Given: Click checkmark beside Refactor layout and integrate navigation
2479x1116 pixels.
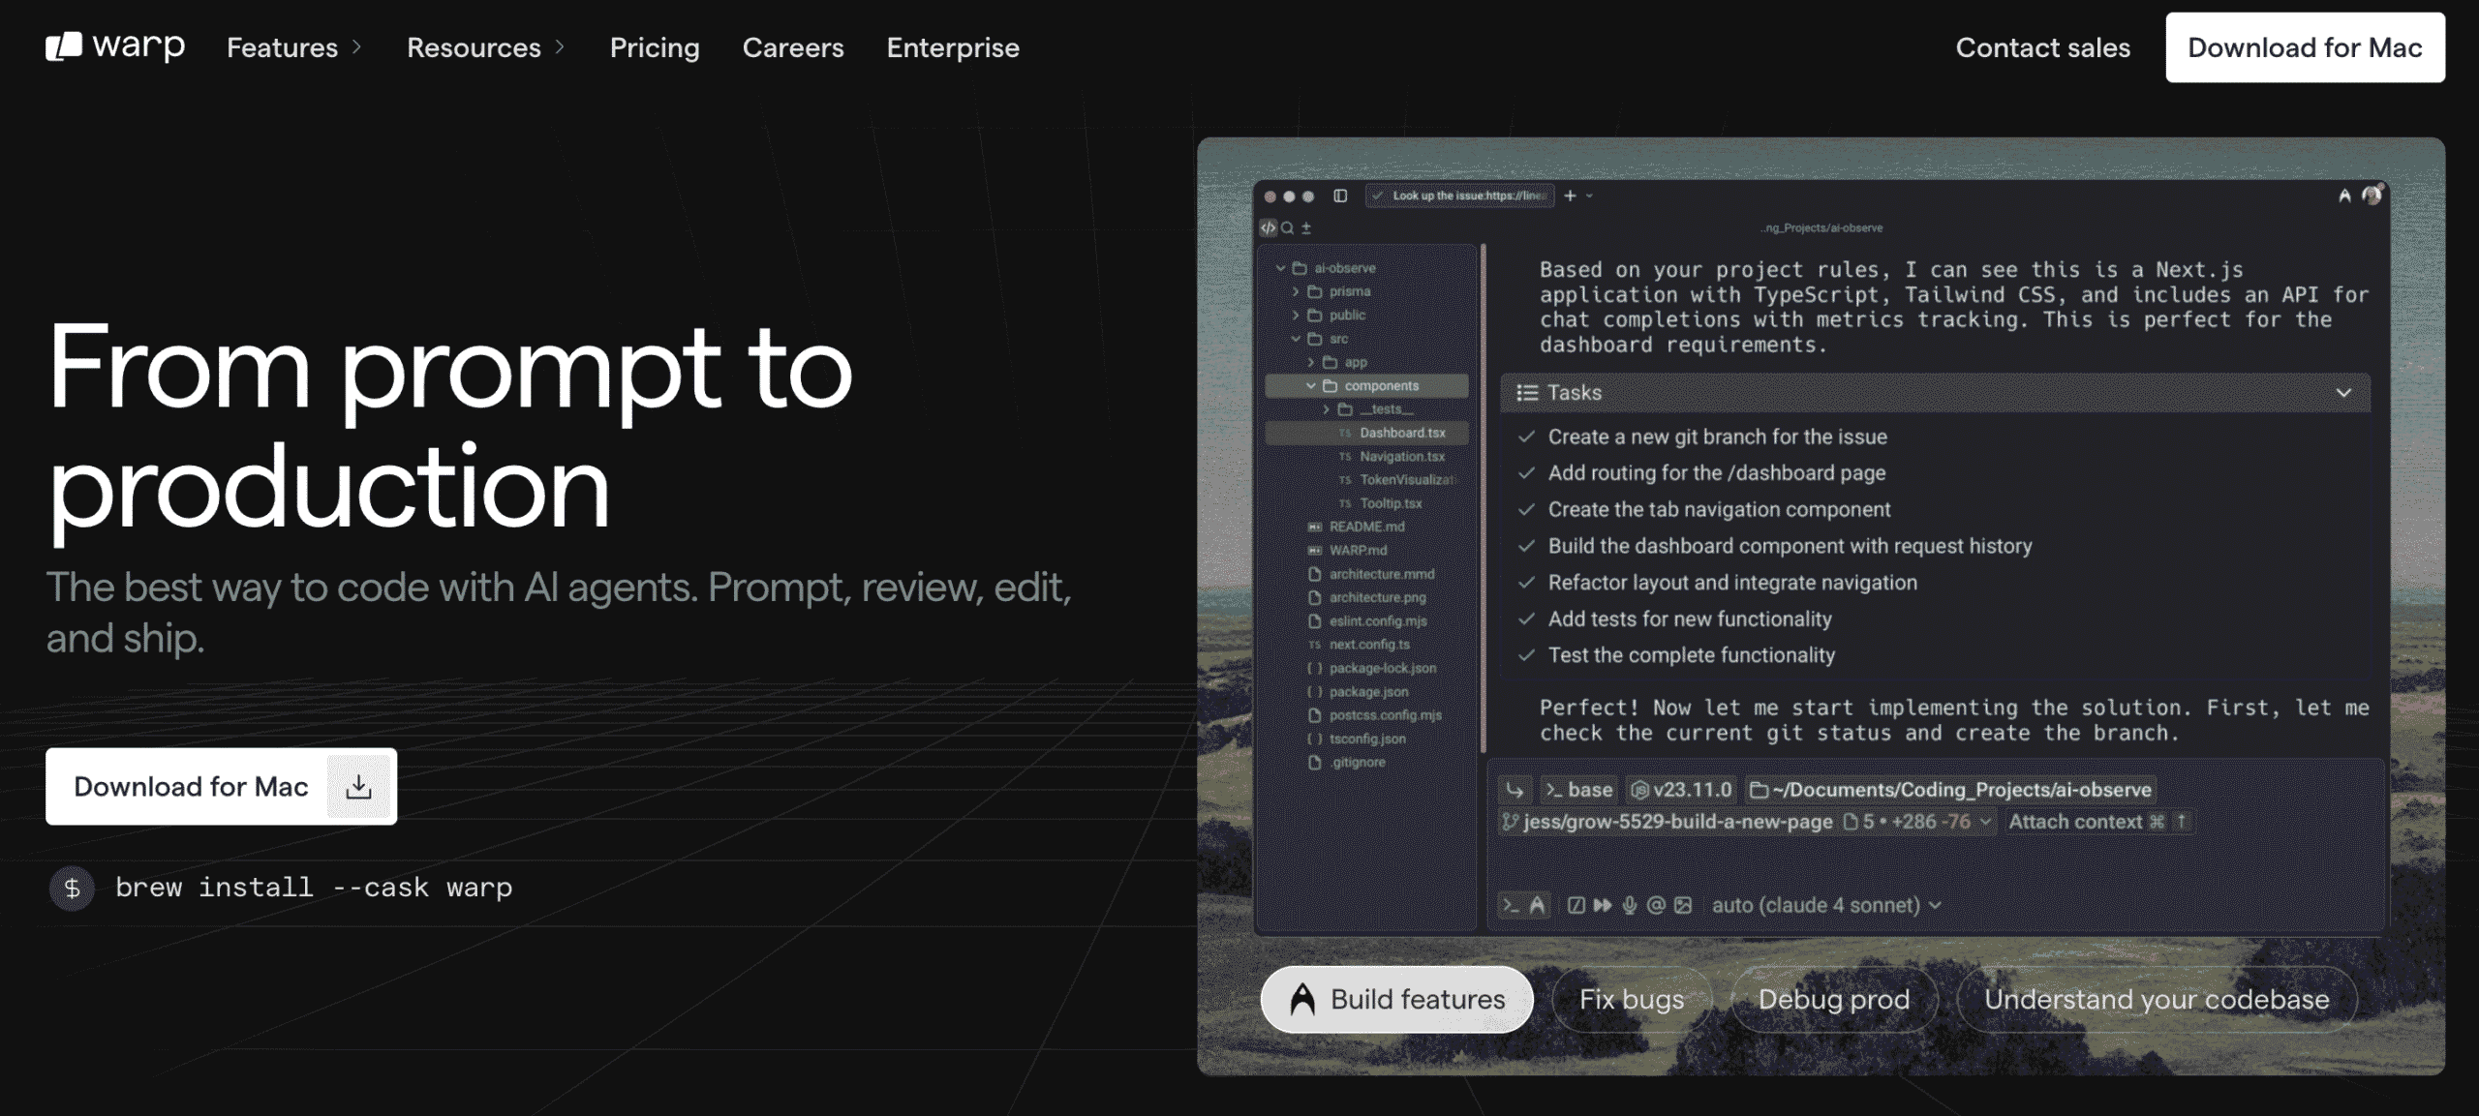Looking at the screenshot, I should 1526,583.
